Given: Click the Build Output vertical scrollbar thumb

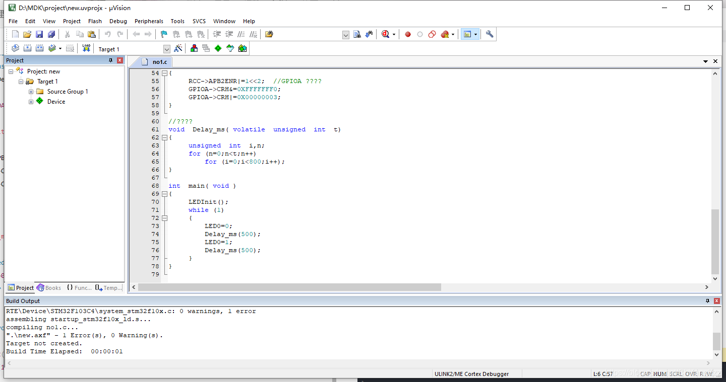Looking at the screenshot, I should [x=716, y=341].
